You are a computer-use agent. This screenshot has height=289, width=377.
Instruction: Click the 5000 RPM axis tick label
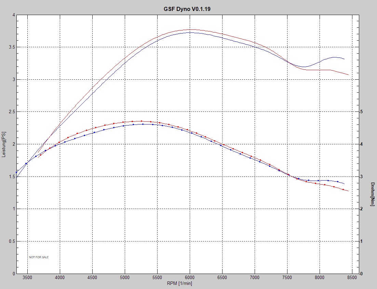(125, 277)
